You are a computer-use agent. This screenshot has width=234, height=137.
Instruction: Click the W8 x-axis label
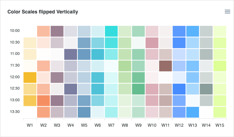point(125,125)
